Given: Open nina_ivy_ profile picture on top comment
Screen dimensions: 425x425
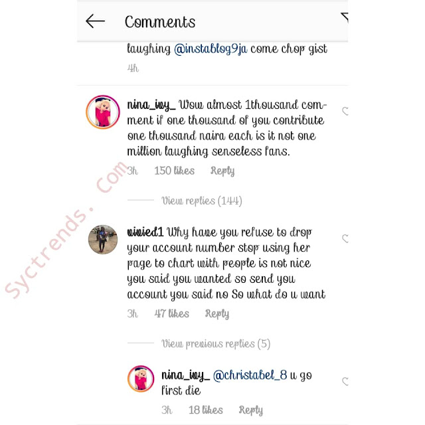Looking at the screenshot, I should [103, 112].
